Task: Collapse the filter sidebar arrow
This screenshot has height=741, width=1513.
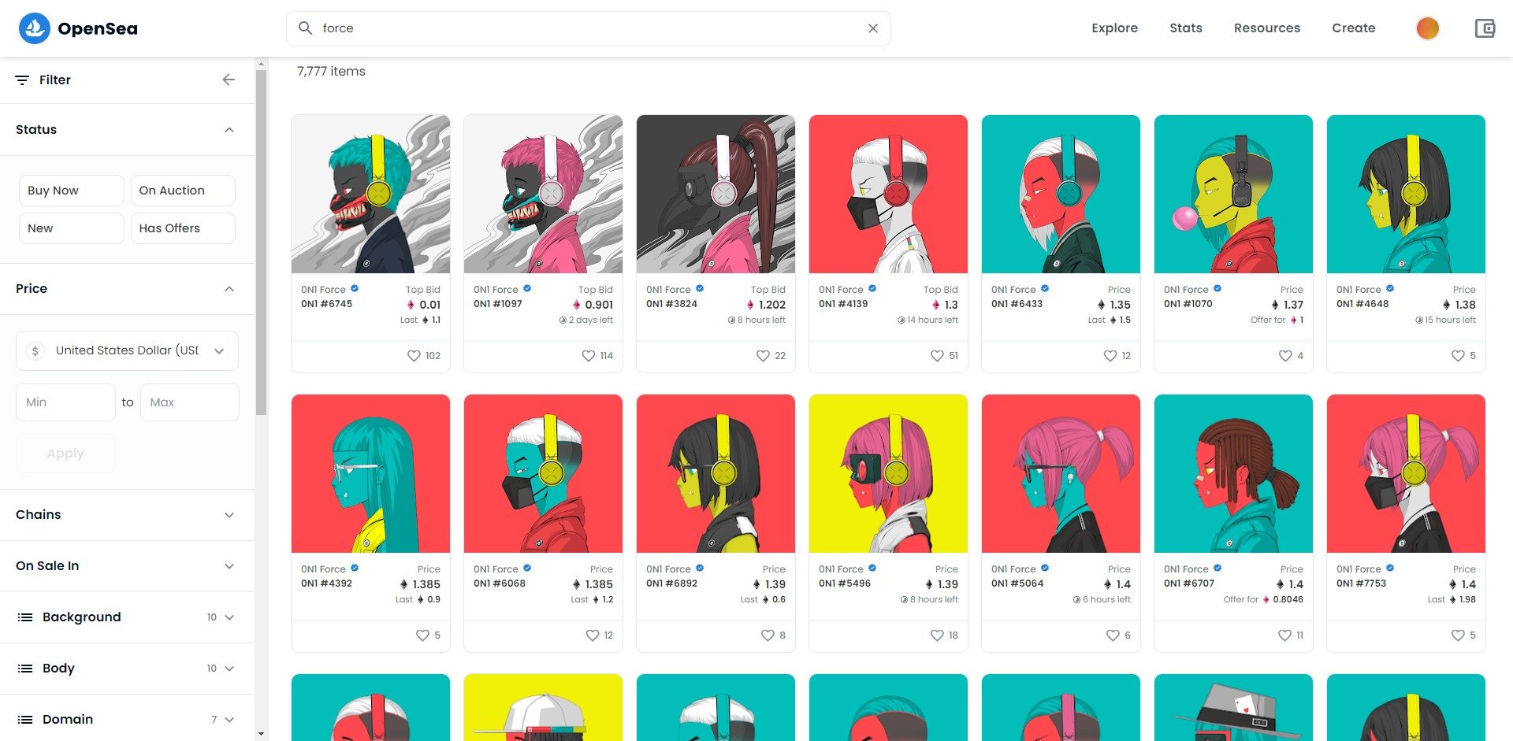Action: (x=229, y=80)
